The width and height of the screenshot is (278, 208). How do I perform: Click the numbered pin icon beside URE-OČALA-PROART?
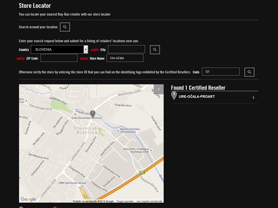click(174, 95)
